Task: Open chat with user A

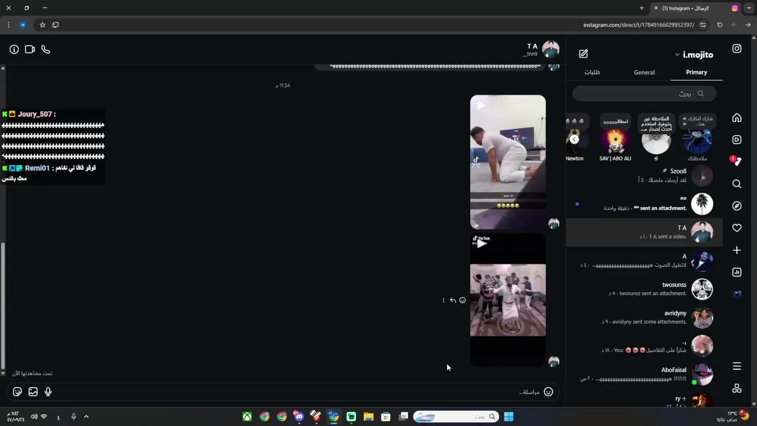Action: [644, 260]
